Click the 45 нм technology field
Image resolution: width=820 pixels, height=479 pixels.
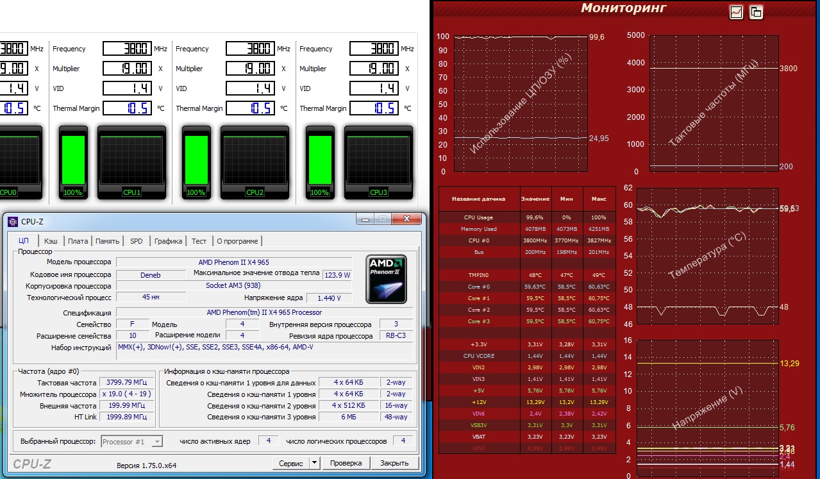click(151, 298)
